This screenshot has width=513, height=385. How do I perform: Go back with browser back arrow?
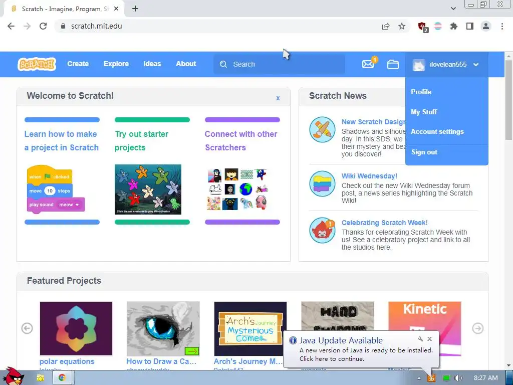click(11, 26)
